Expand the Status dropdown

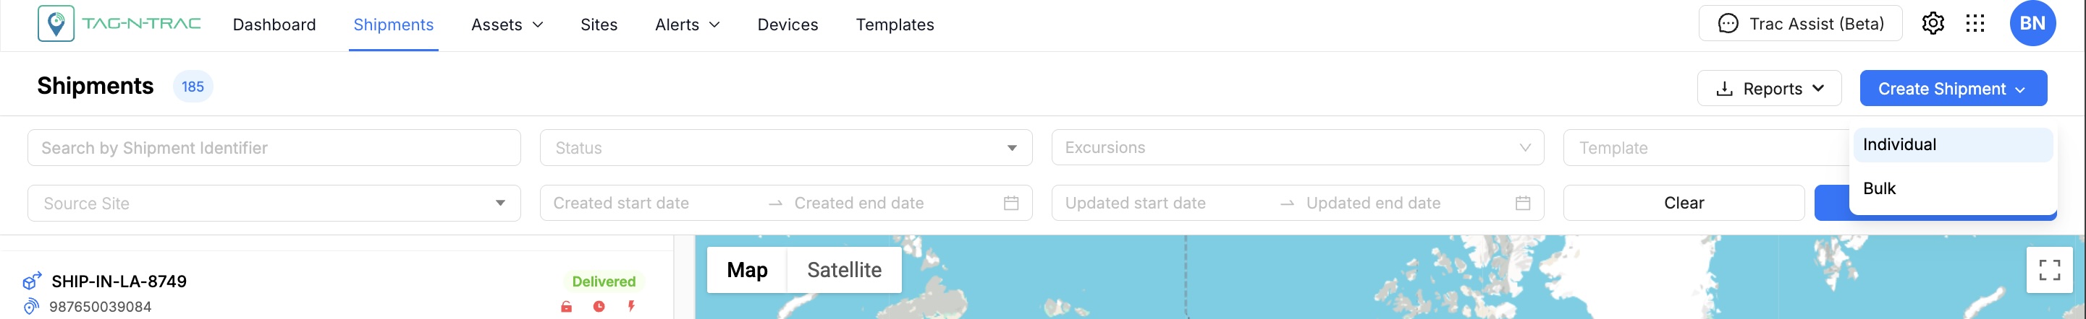pos(785,148)
